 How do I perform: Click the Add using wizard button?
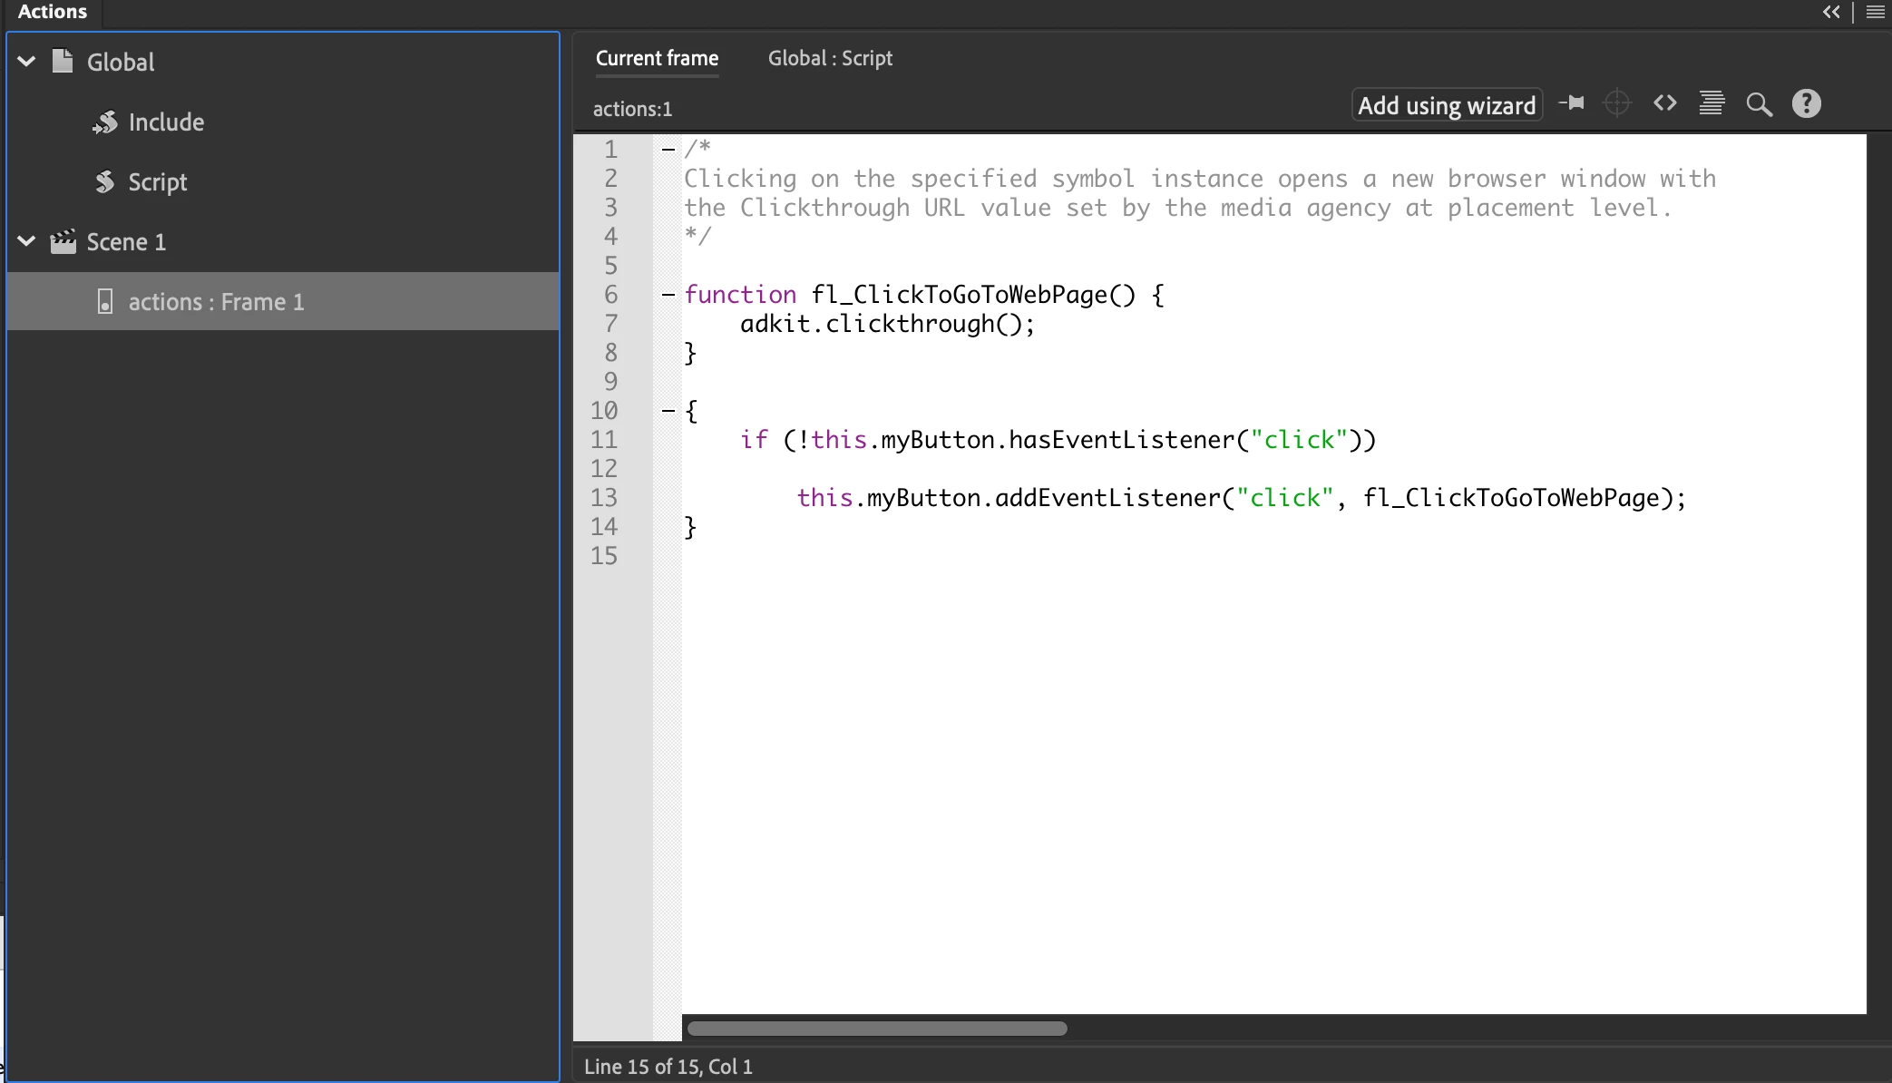coord(1446,105)
